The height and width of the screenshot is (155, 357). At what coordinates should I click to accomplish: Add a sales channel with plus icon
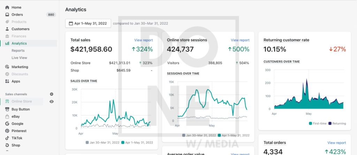(x=52, y=94)
